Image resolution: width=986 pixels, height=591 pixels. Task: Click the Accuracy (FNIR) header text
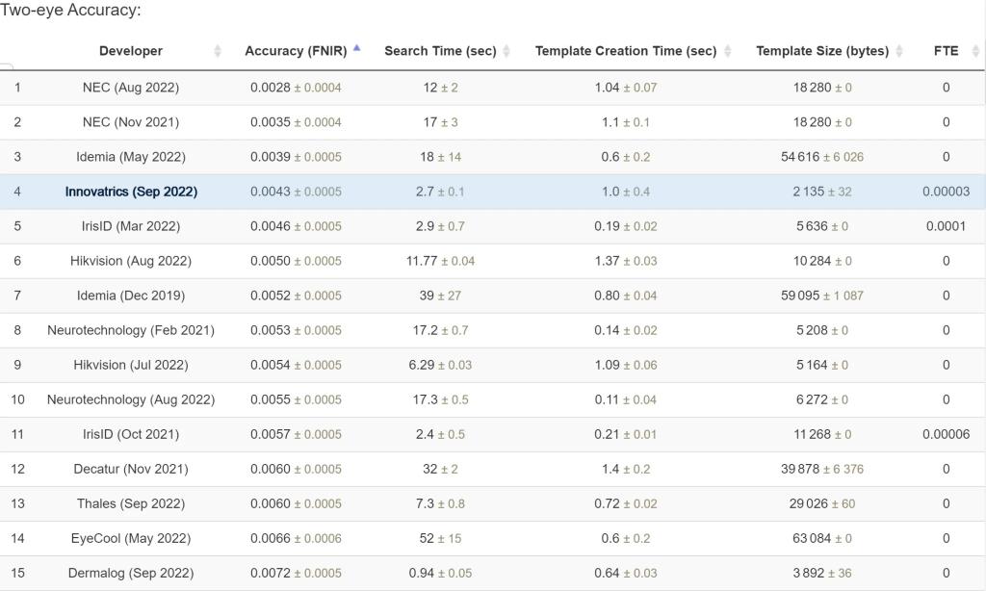[296, 51]
